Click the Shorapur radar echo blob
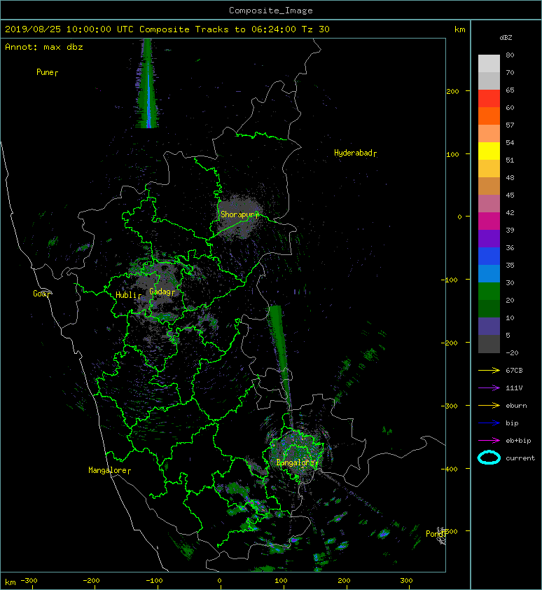 pos(239,217)
